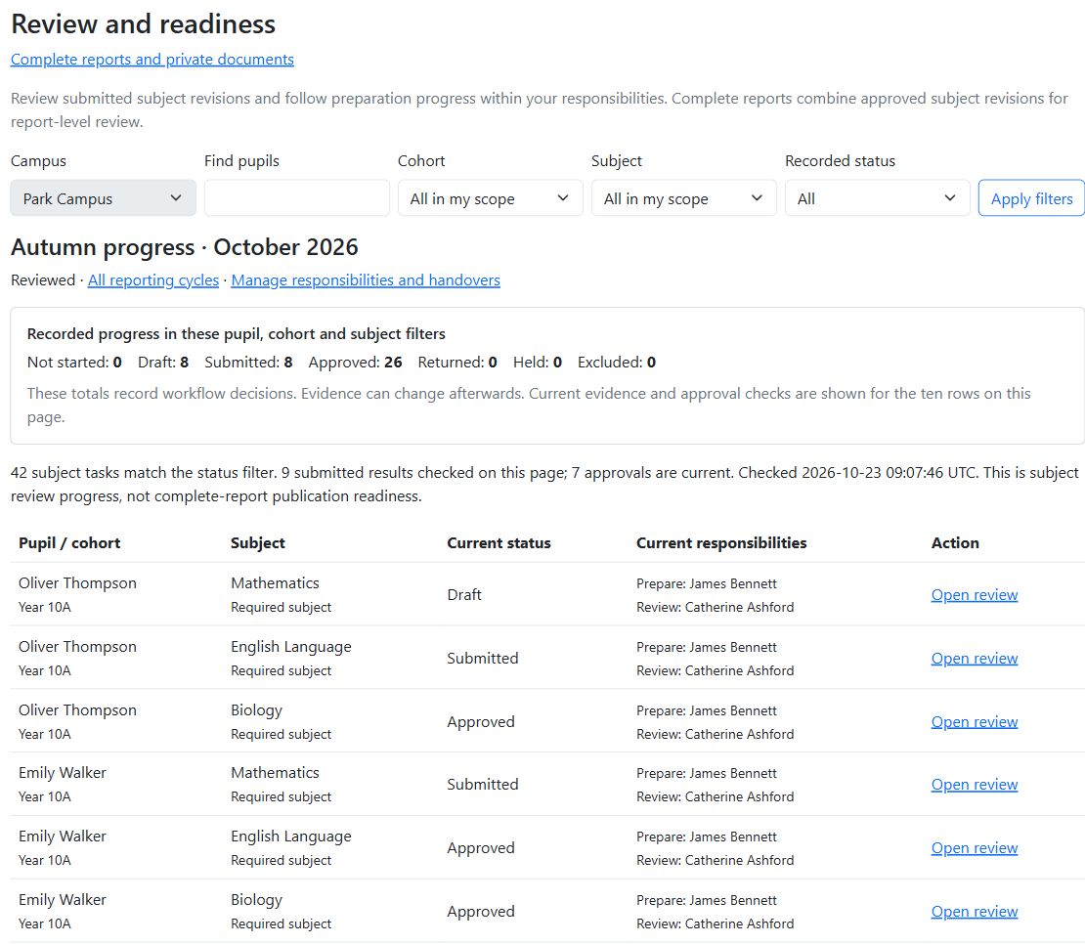Click the Current responsibilities column header
The height and width of the screenshot is (944, 1085).
(x=721, y=543)
